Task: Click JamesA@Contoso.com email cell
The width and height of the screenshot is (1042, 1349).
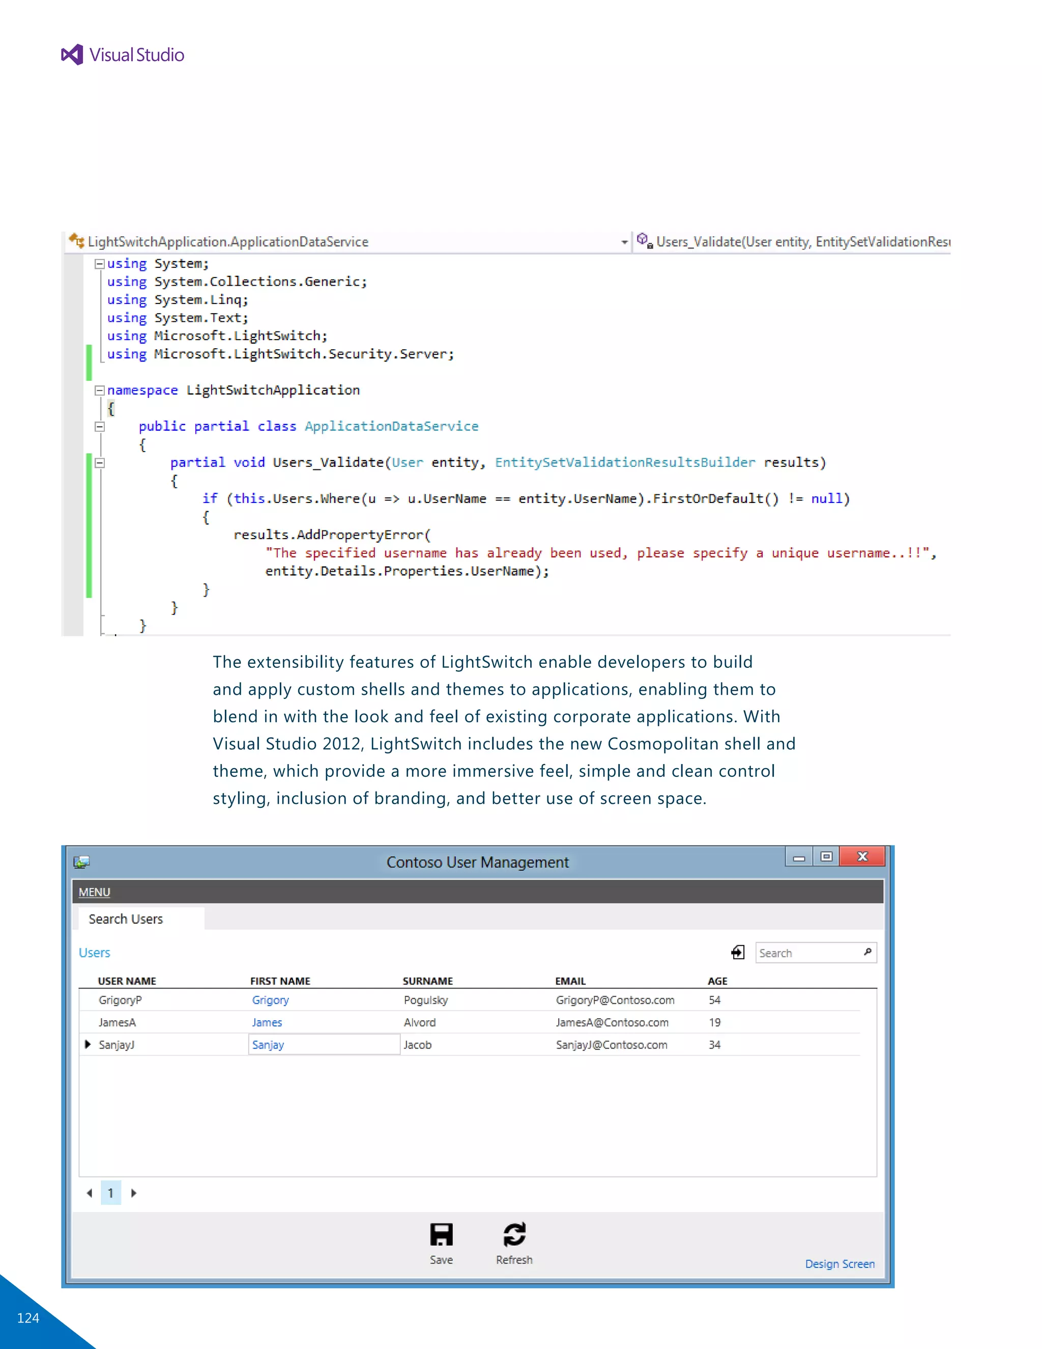Action: point(612,1022)
